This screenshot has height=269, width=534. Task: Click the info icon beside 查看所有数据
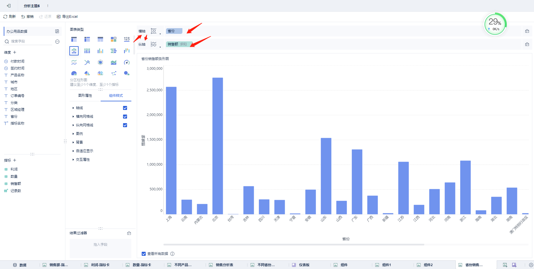[x=172, y=254]
